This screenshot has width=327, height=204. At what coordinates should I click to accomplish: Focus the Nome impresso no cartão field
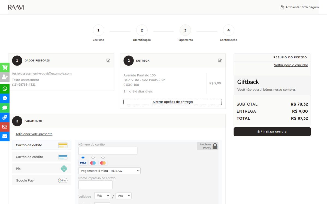(x=95, y=185)
